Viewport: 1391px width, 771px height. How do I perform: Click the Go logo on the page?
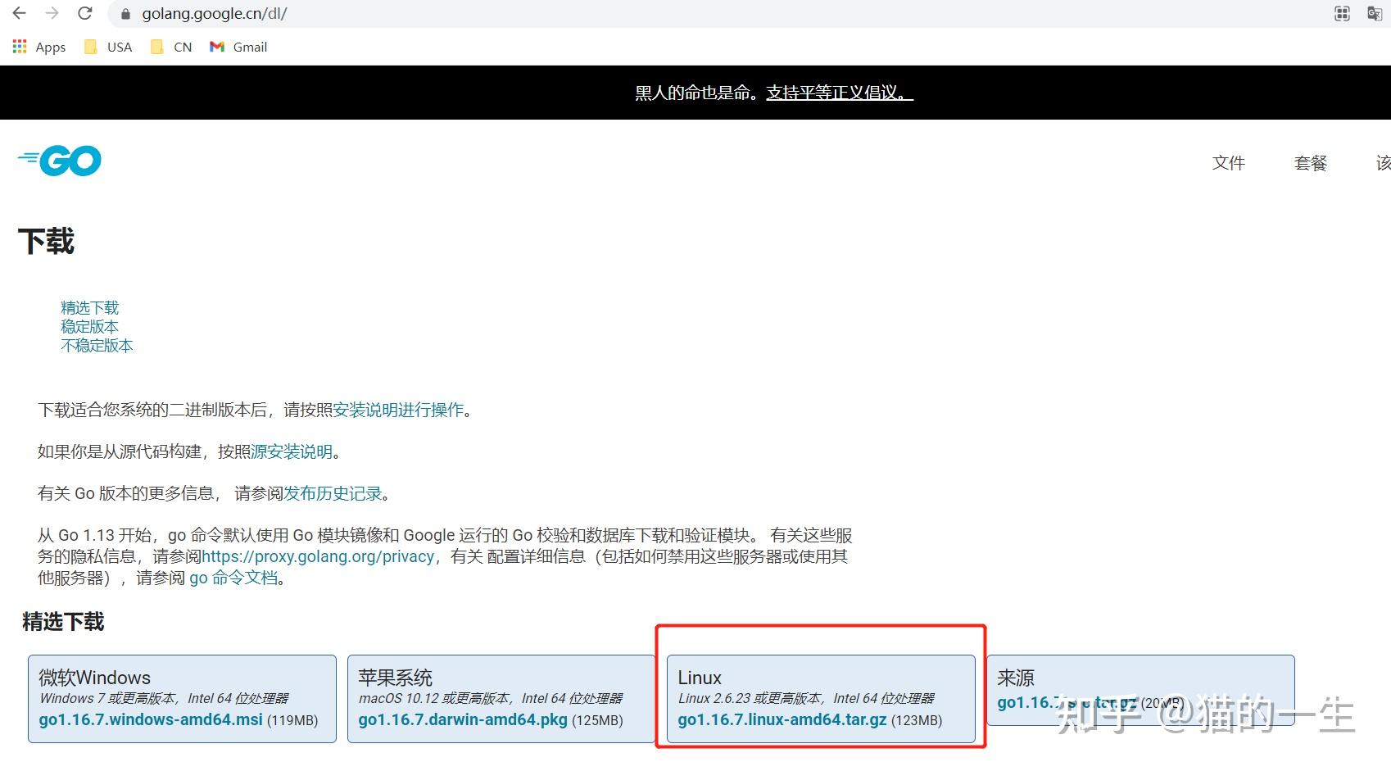tap(58, 160)
